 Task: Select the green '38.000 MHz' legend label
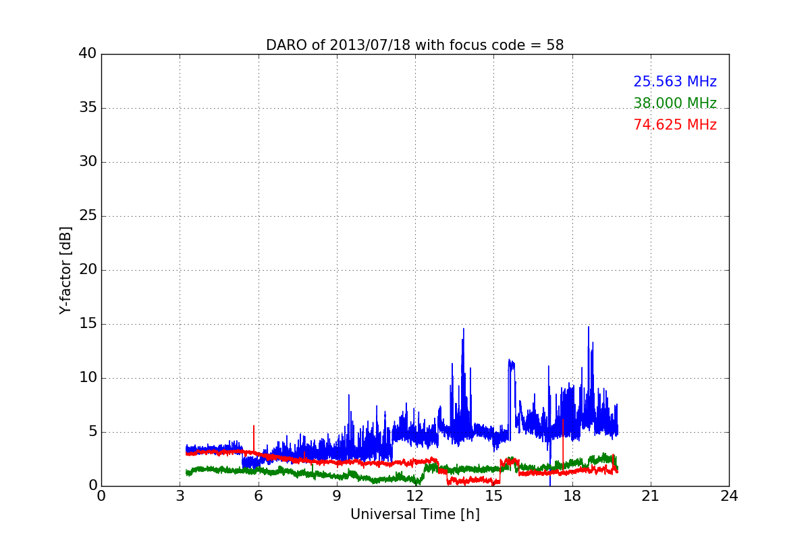click(x=675, y=103)
